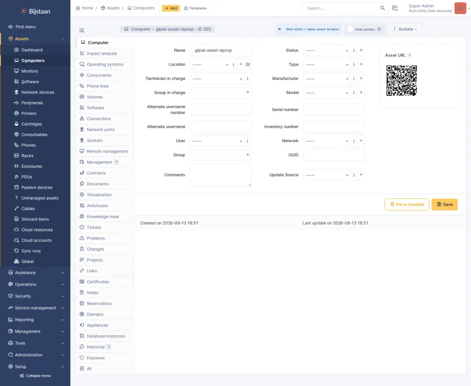Click the Comments text area
471x386 pixels.
point(221,175)
